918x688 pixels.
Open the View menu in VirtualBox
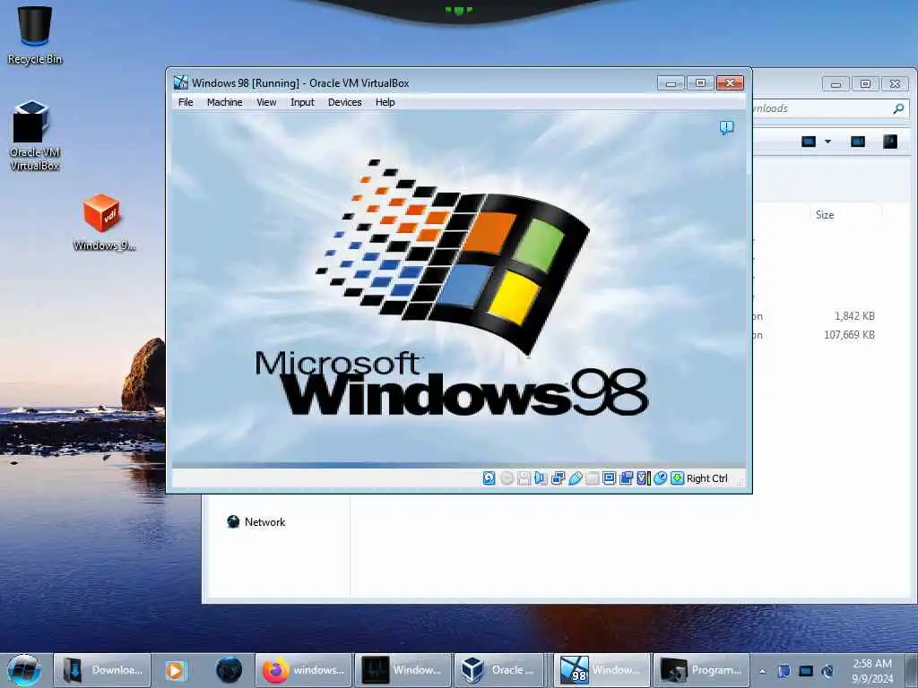click(x=266, y=102)
